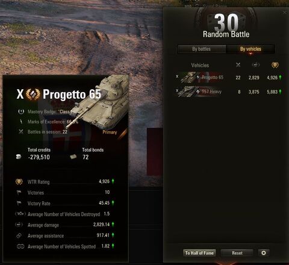Click the Victory Rate flag icon
The width and height of the screenshot is (289, 265).
tap(19, 203)
